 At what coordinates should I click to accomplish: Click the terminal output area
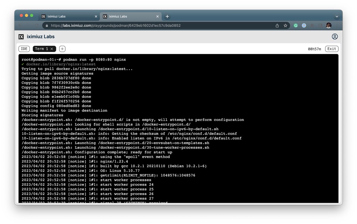click(x=178, y=128)
